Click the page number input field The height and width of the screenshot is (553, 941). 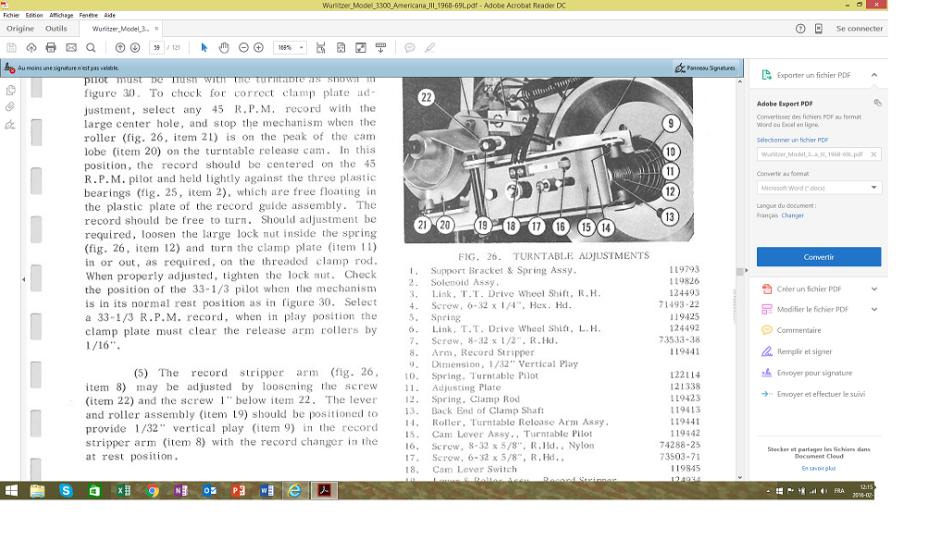pyautogui.click(x=156, y=47)
